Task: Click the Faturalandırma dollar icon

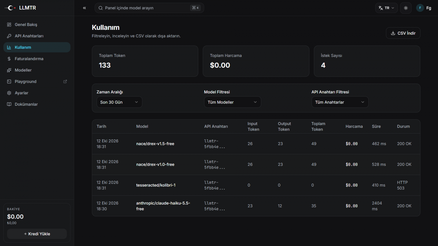Action: [x=9, y=59]
